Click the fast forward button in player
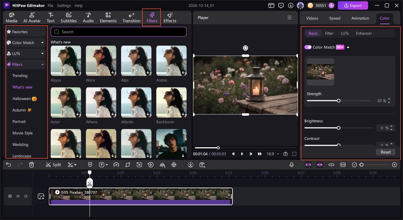 tap(259, 154)
